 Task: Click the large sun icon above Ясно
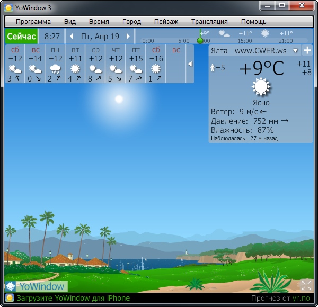click(261, 87)
